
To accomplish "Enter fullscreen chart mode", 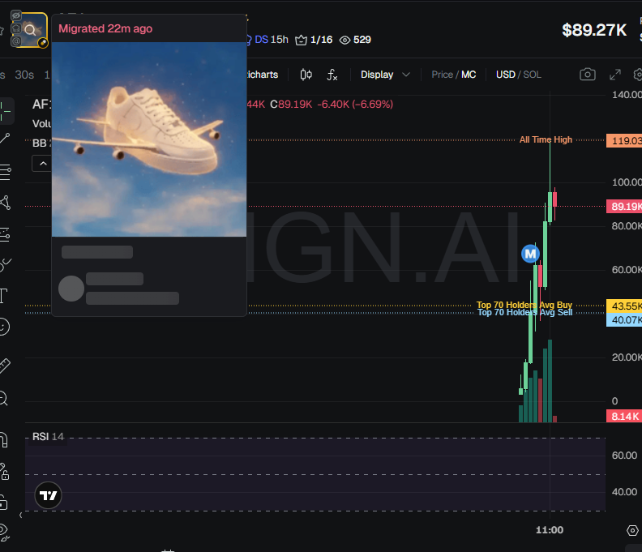I will click(615, 75).
